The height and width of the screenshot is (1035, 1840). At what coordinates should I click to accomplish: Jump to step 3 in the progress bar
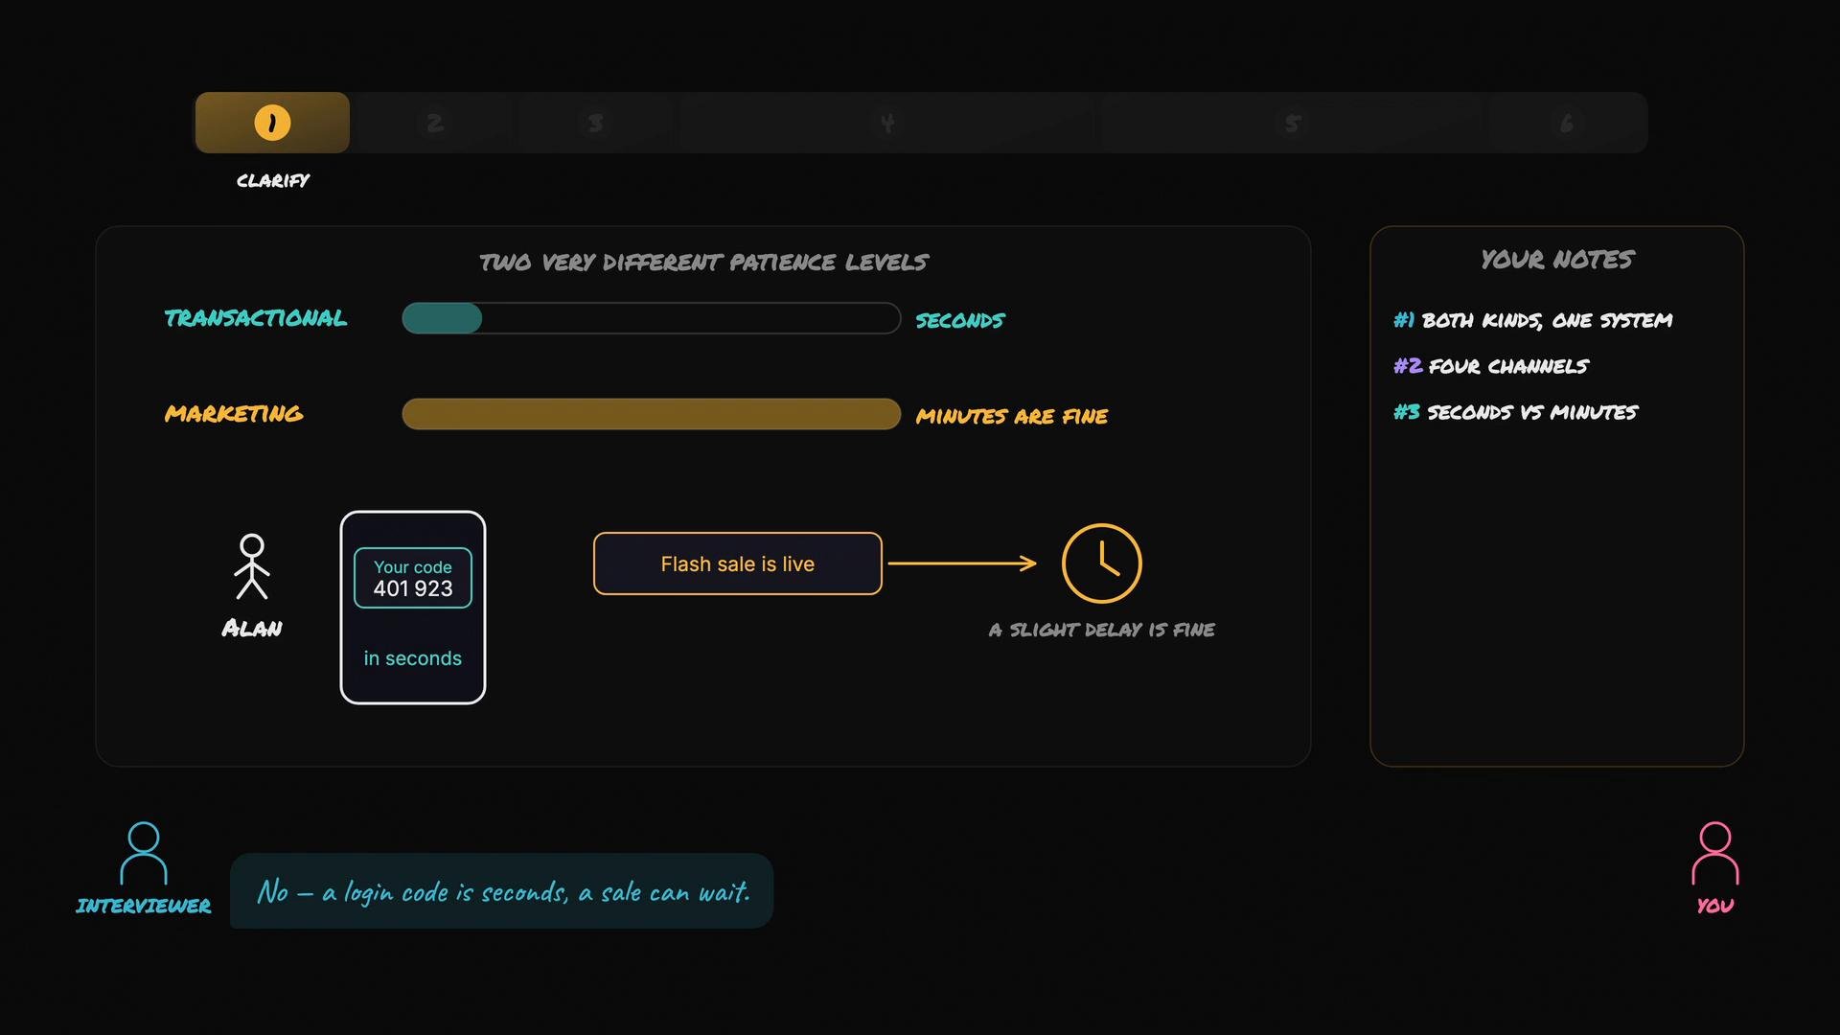tap(596, 123)
